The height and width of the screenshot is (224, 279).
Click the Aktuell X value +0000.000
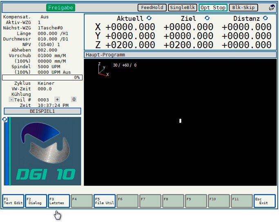130,27
